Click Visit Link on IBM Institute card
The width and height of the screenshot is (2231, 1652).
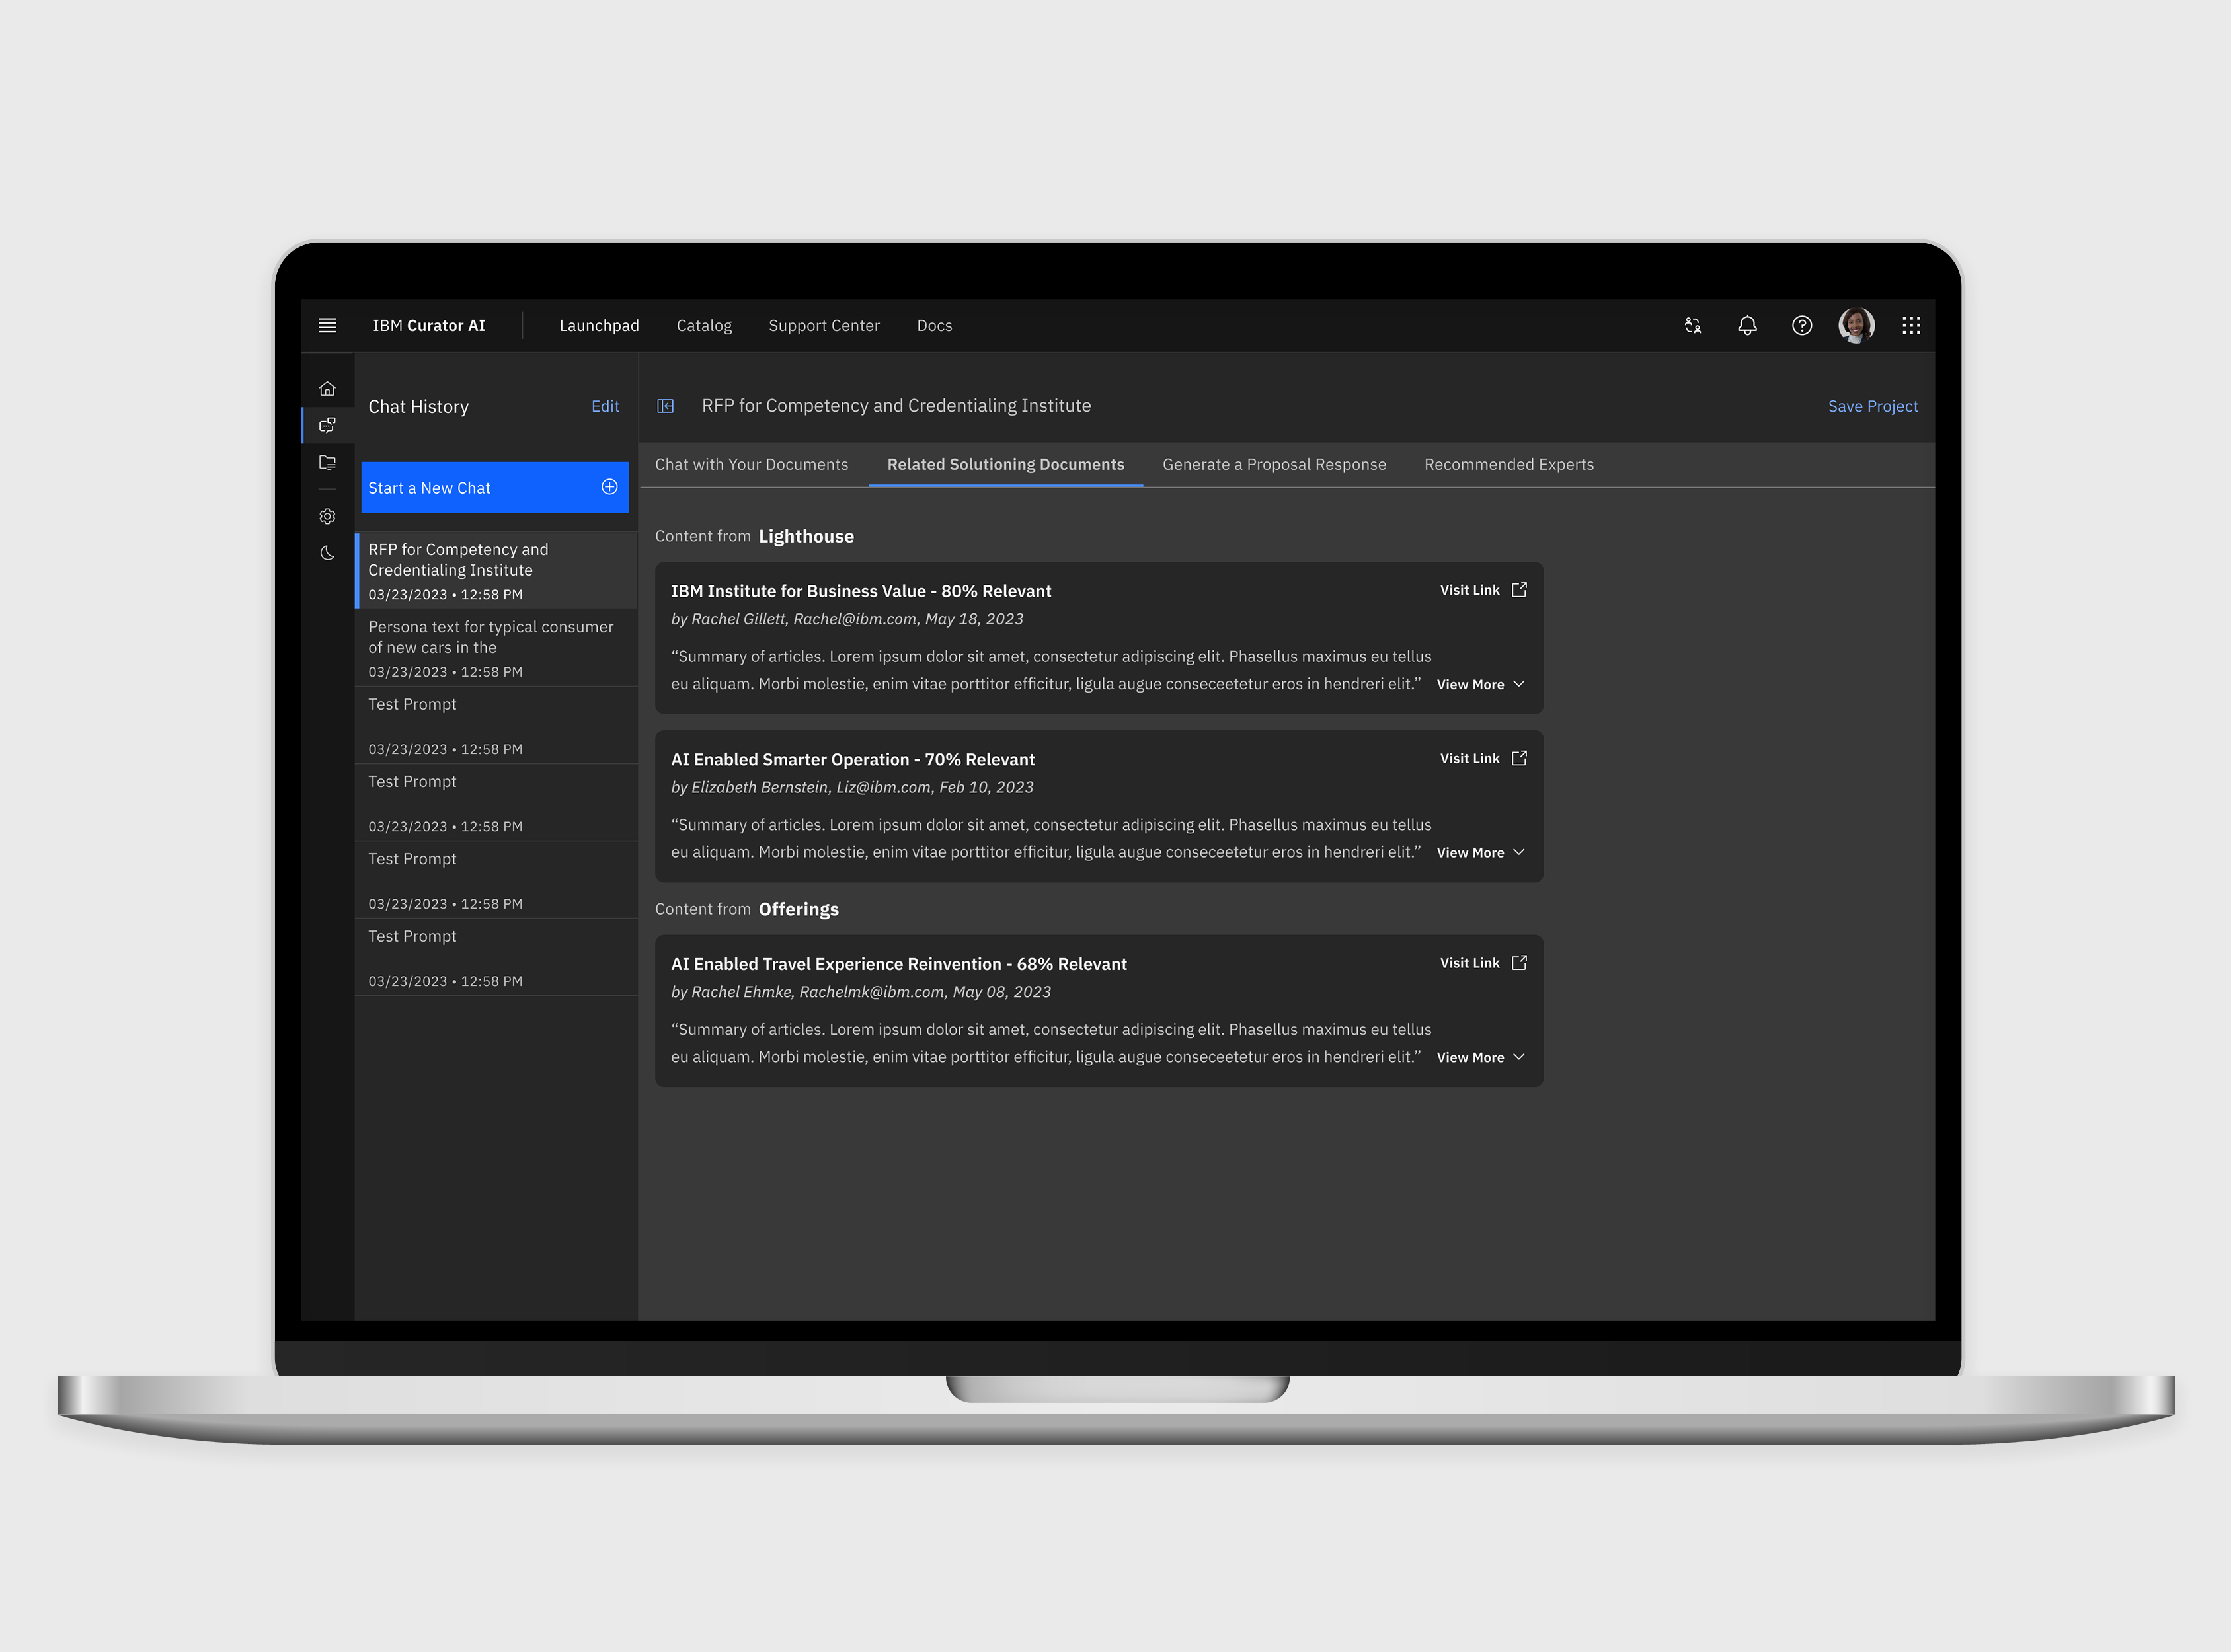(x=1469, y=590)
